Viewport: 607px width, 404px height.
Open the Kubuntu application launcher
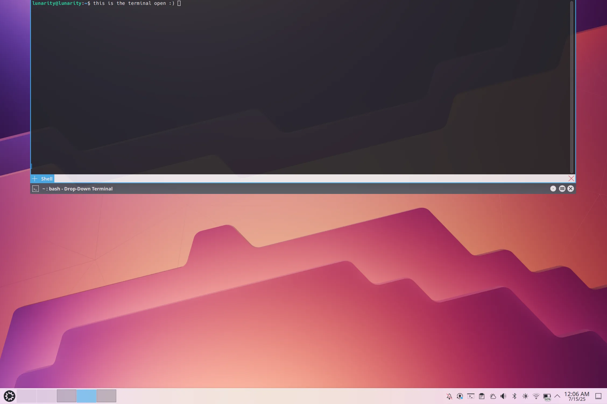point(9,396)
